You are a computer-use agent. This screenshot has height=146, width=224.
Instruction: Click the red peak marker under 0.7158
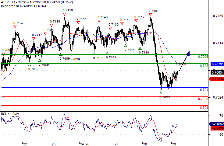pyautogui.click(x=64, y=14)
